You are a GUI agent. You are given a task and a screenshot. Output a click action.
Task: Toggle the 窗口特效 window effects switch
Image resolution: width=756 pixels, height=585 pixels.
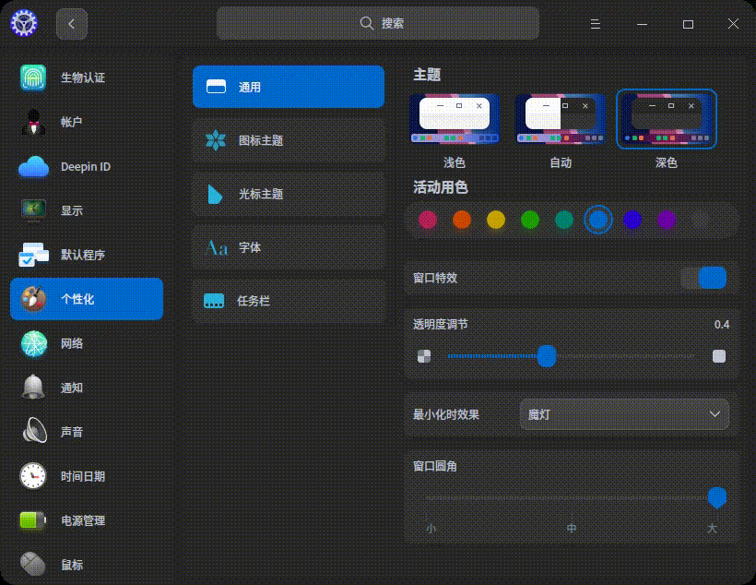coord(704,278)
